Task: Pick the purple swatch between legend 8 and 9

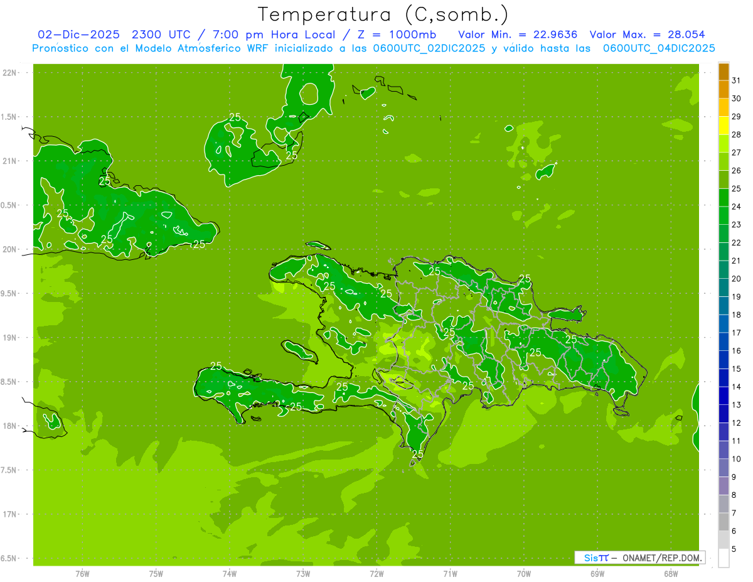Action: (724, 486)
